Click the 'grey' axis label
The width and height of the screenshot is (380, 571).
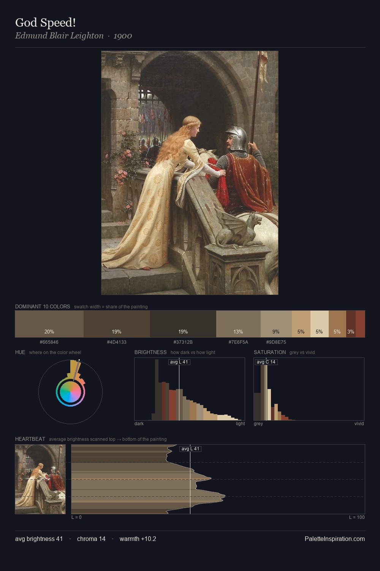[x=258, y=424]
